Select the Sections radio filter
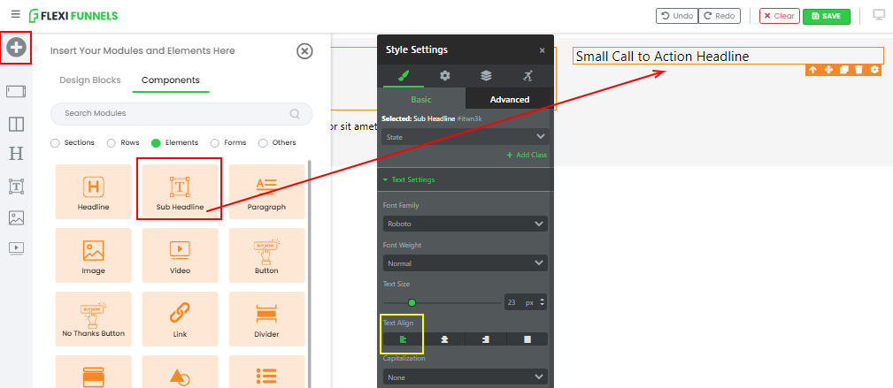 tap(55, 143)
